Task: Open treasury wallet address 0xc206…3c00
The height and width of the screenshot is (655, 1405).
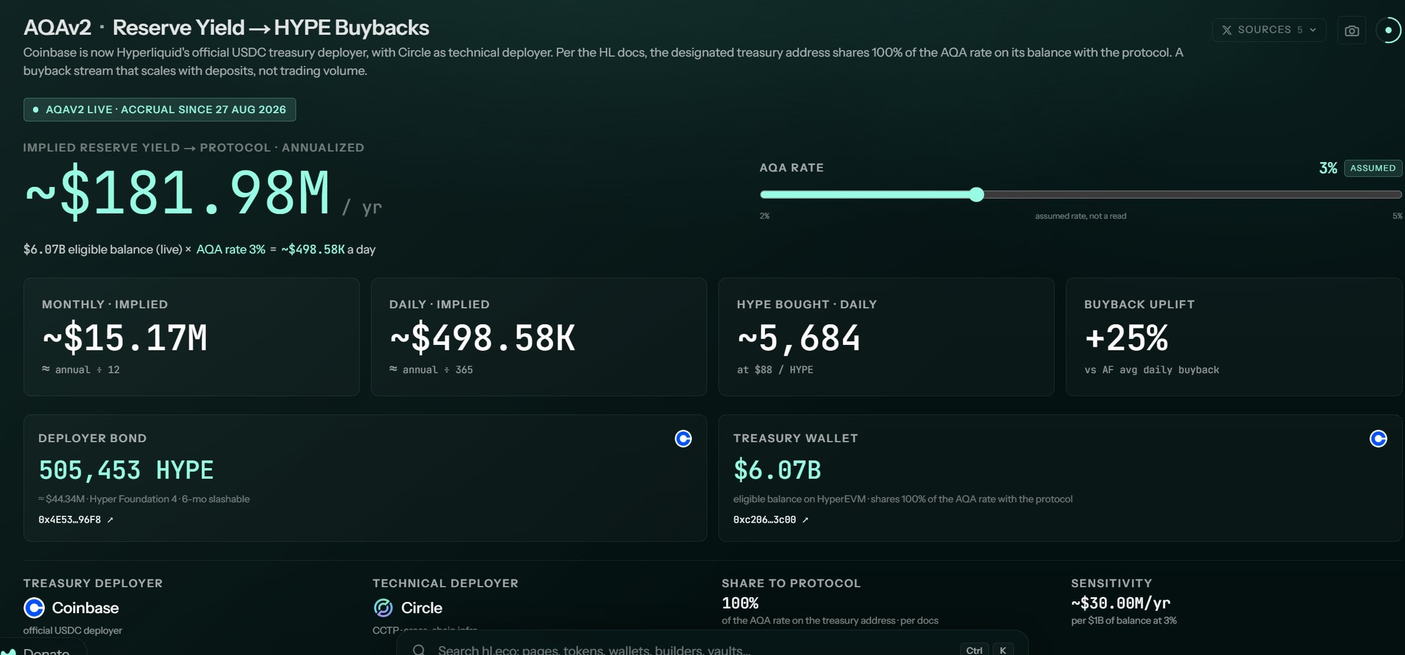Action: point(764,520)
